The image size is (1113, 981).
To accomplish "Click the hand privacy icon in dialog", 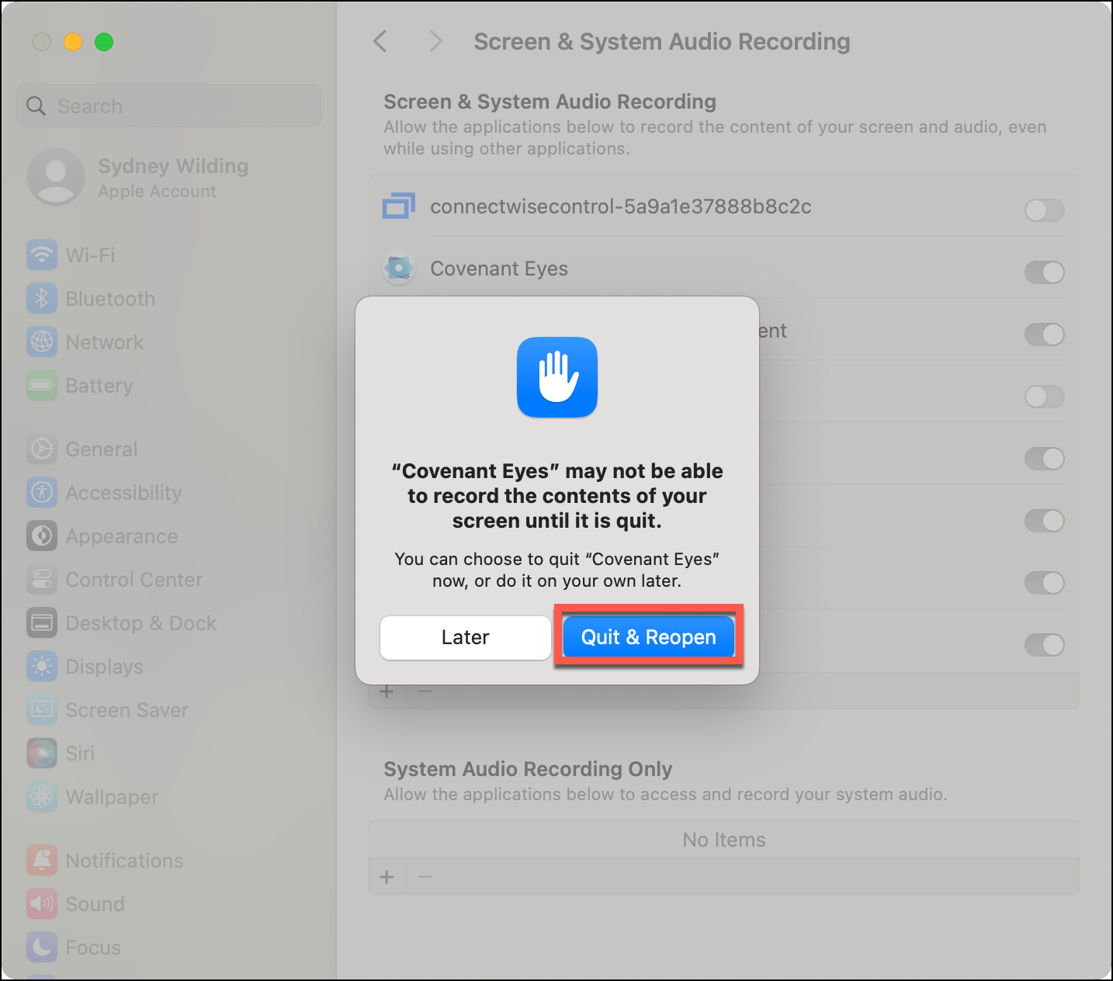I will tap(557, 377).
